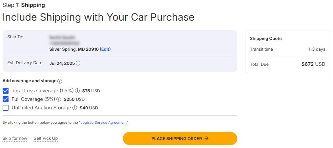This screenshot has width=333, height=148.
Task: Show info for Full Coverage (5%)
Action: (x=59, y=99)
